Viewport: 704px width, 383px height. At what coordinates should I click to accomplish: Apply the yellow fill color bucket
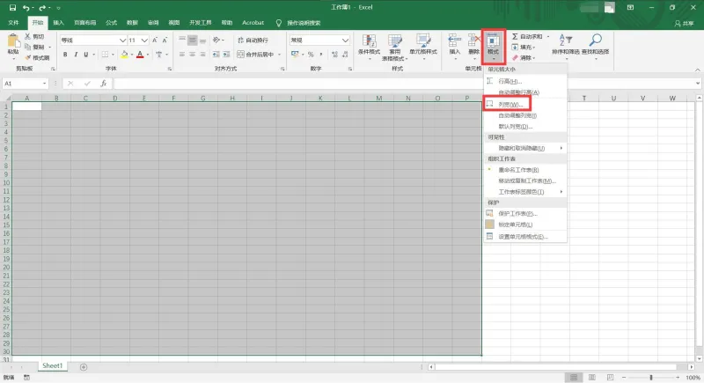124,55
